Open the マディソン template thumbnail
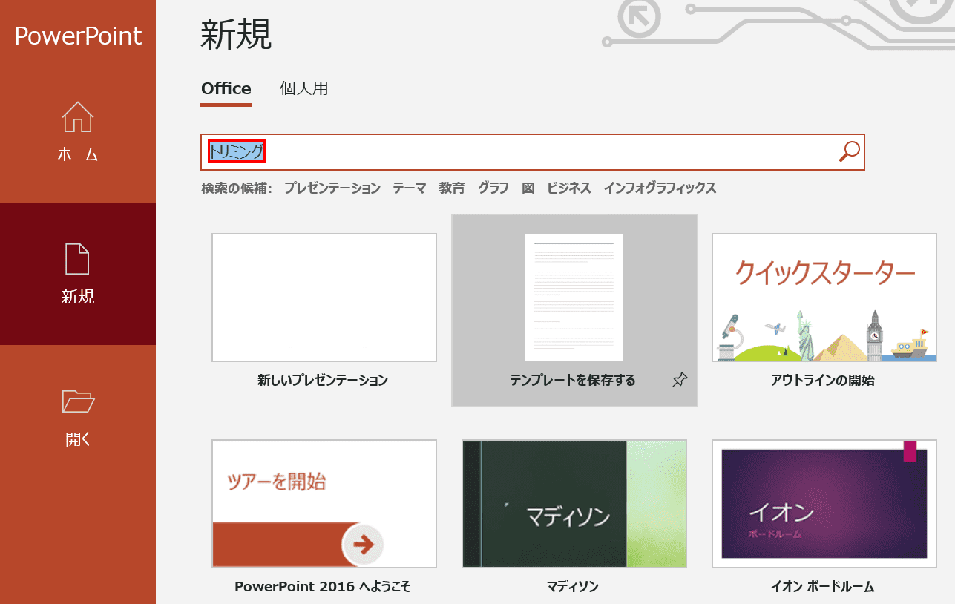The height and width of the screenshot is (604, 955). point(574,504)
